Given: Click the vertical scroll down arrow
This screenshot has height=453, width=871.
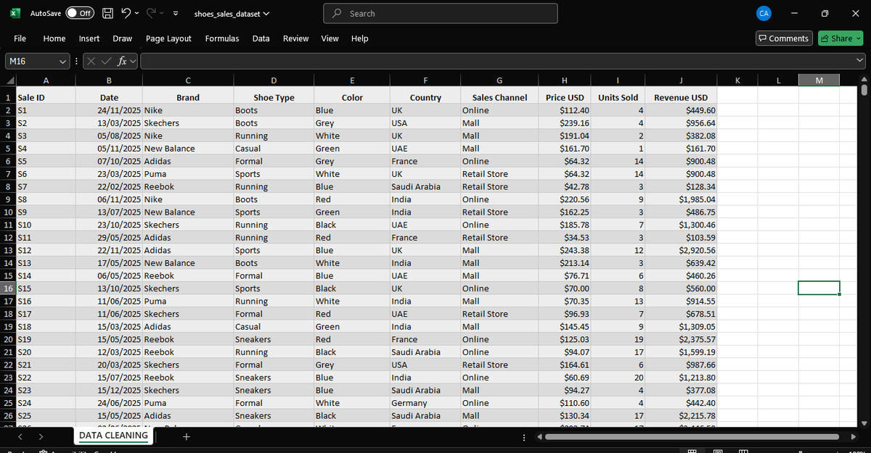Looking at the screenshot, I should (864, 423).
